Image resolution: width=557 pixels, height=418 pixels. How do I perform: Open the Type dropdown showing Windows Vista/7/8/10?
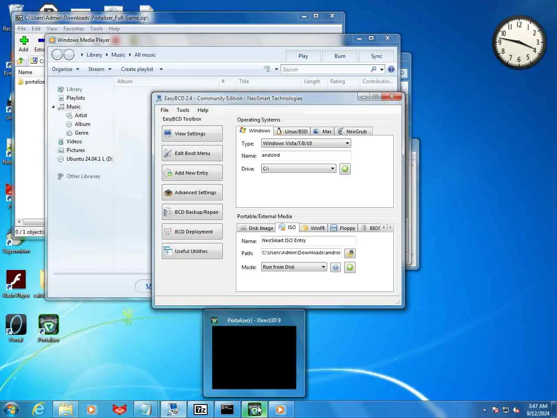click(306, 143)
